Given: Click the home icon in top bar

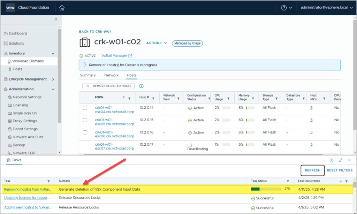Looking at the screenshot, I should (x=62, y=8).
